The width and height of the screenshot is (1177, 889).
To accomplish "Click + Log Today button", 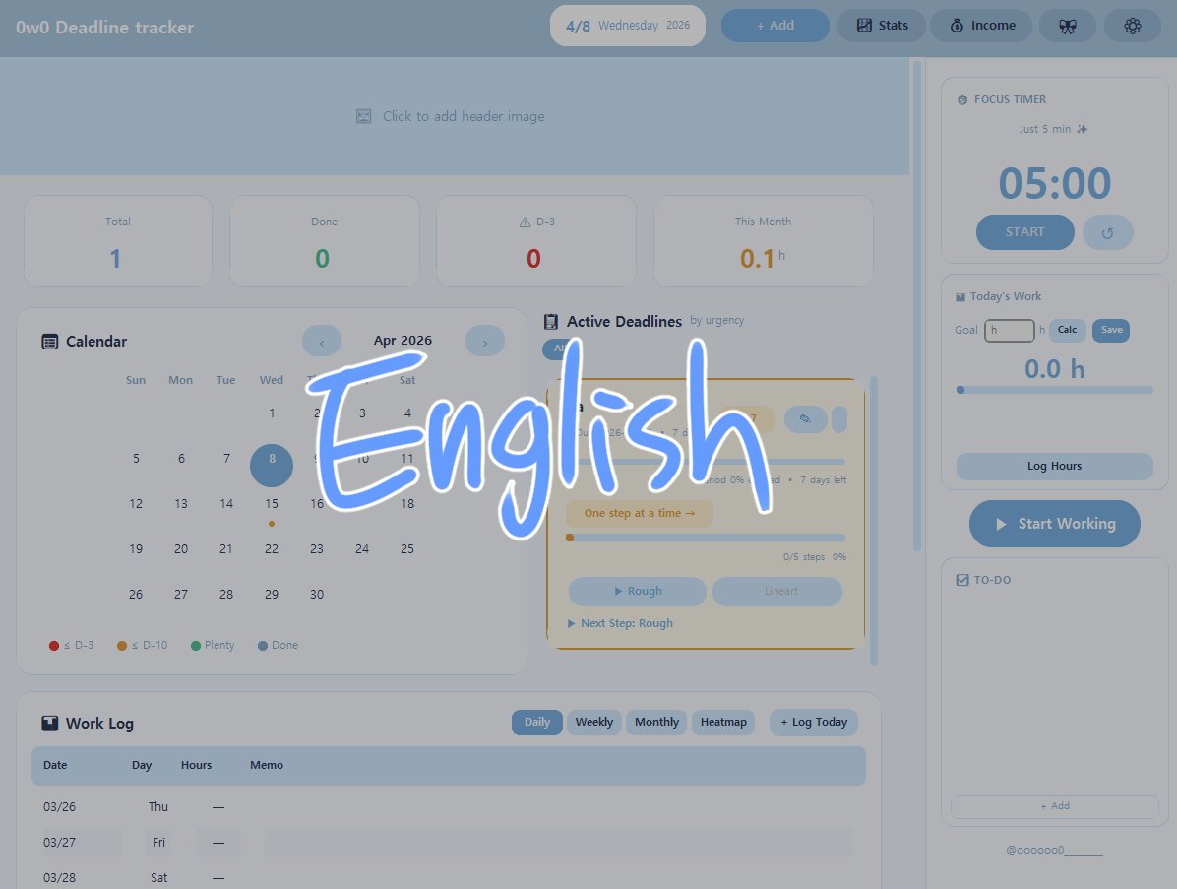I will [x=813, y=723].
